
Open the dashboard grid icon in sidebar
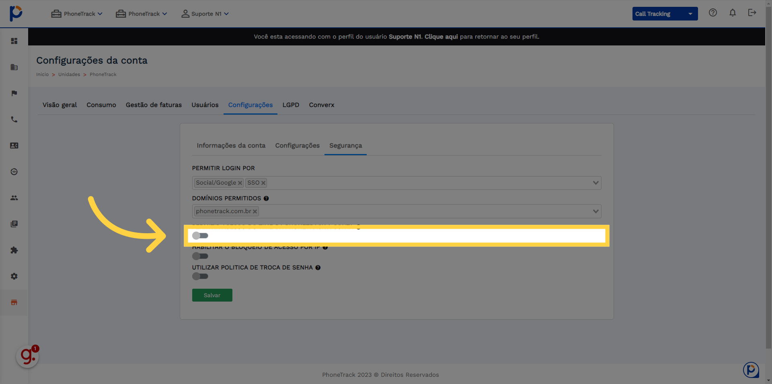pyautogui.click(x=14, y=41)
